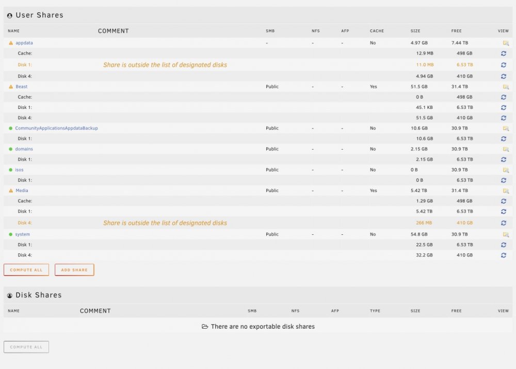
Task: Click the warning triangle beside appdata
Action: (11, 43)
